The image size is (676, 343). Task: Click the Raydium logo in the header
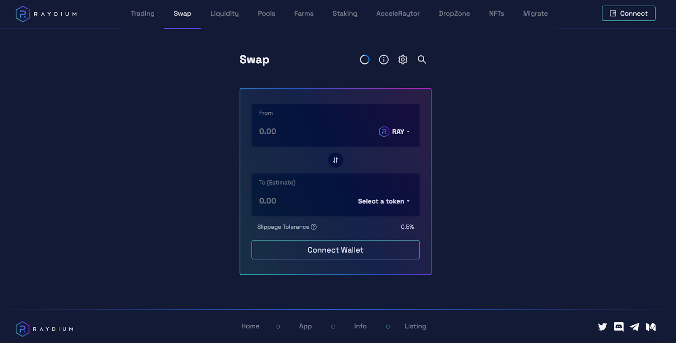tap(46, 14)
